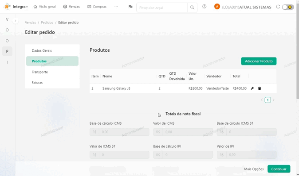The width and height of the screenshot is (299, 176).
Task: Open the Compras top menu
Action: click(x=97, y=7)
